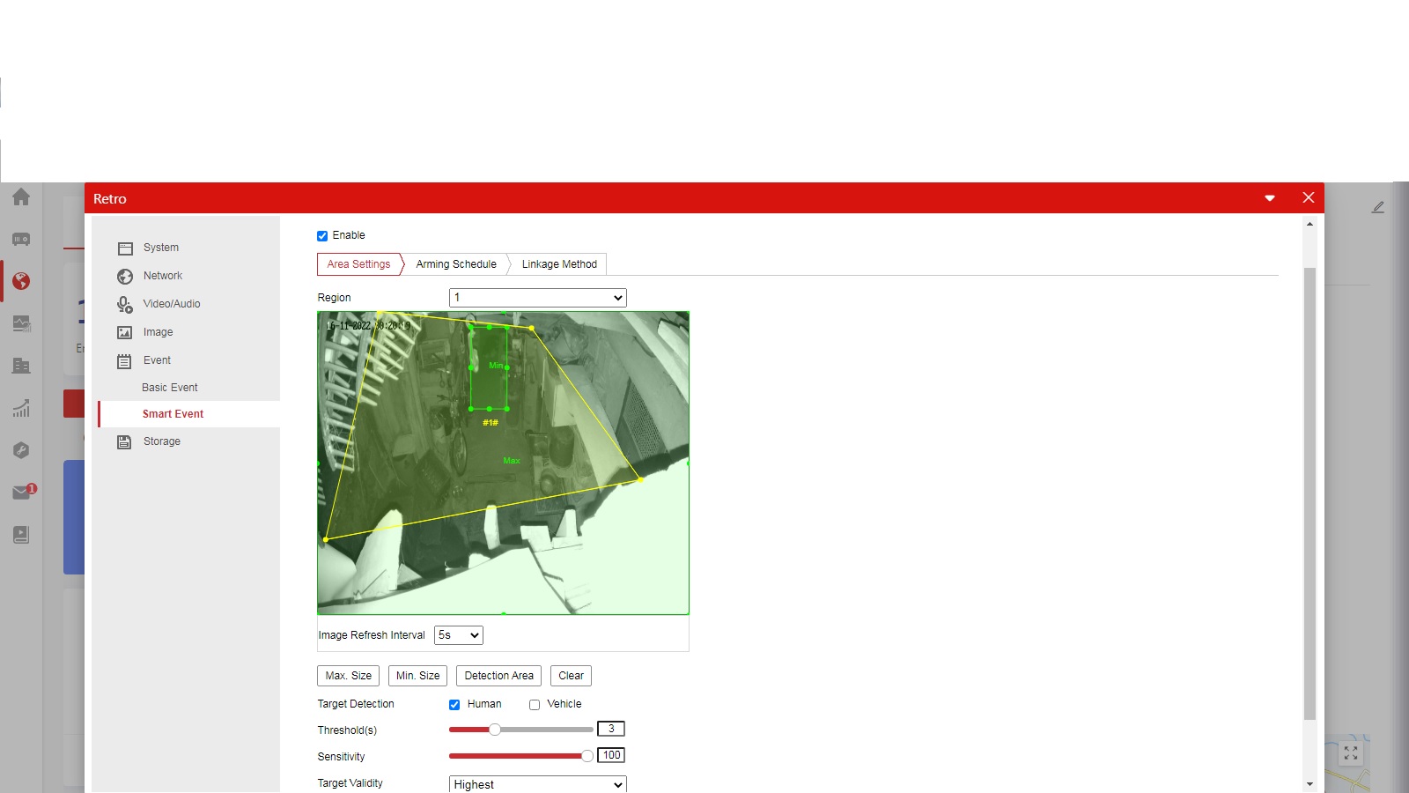Open mail icon with notification badge
The width and height of the screenshot is (1409, 793).
[x=22, y=493]
